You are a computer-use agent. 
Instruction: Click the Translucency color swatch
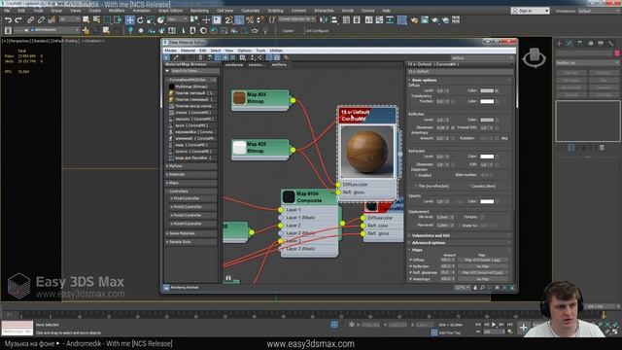coord(487,101)
